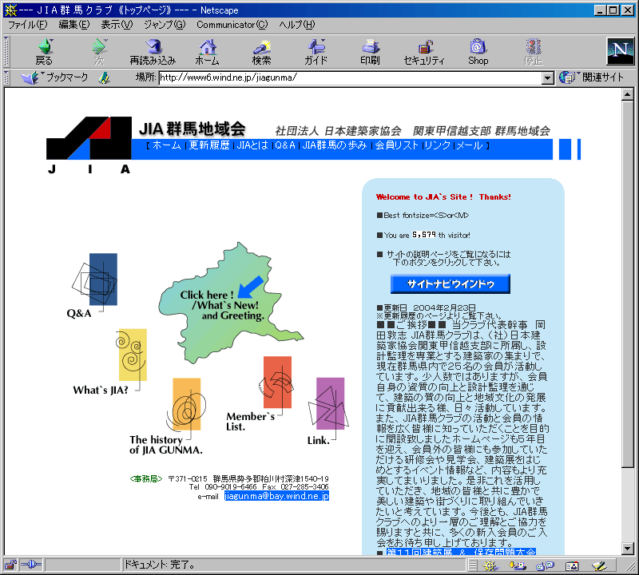Open the 編集(E) menu
Image resolution: width=639 pixels, height=575 pixels.
74,25
